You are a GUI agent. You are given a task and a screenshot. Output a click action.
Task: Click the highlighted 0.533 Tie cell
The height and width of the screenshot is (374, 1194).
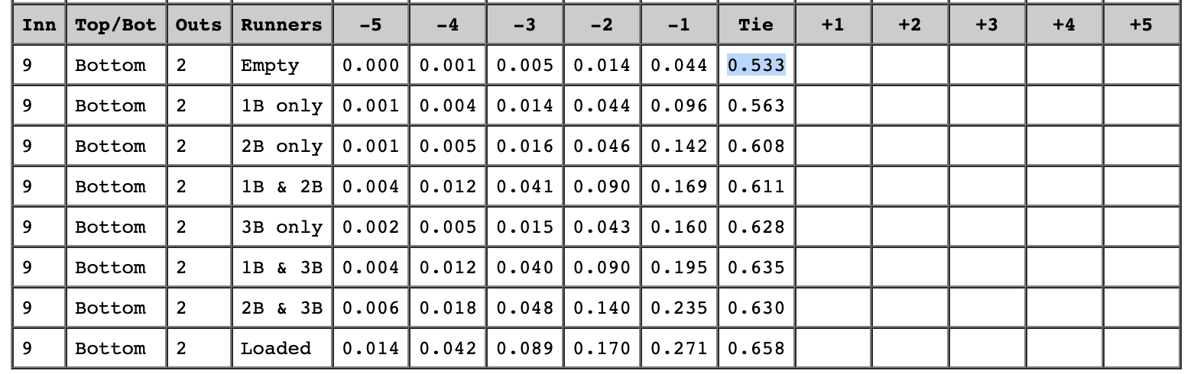(x=756, y=66)
